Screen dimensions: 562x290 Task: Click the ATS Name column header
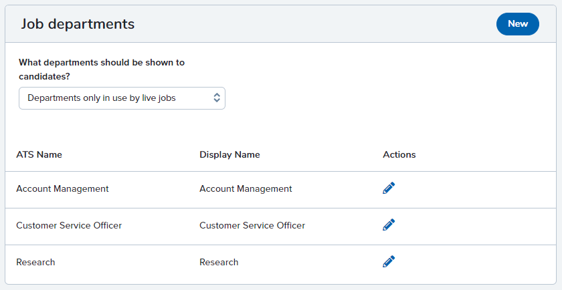pos(39,154)
